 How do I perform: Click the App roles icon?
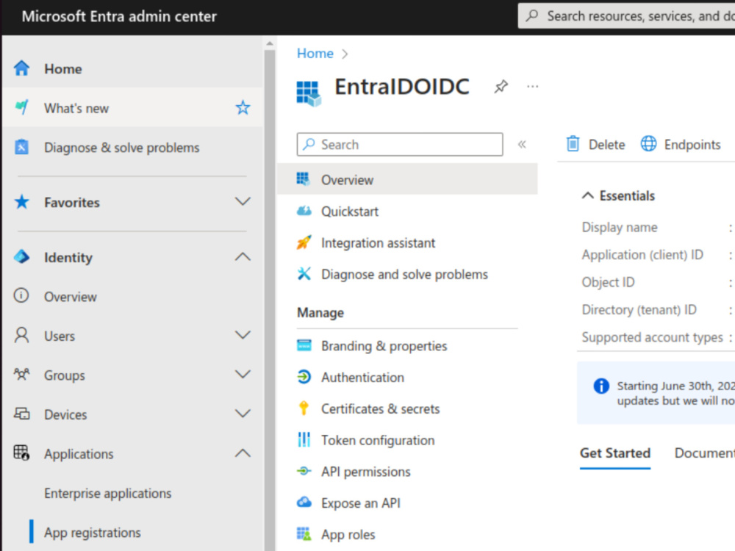click(x=304, y=533)
